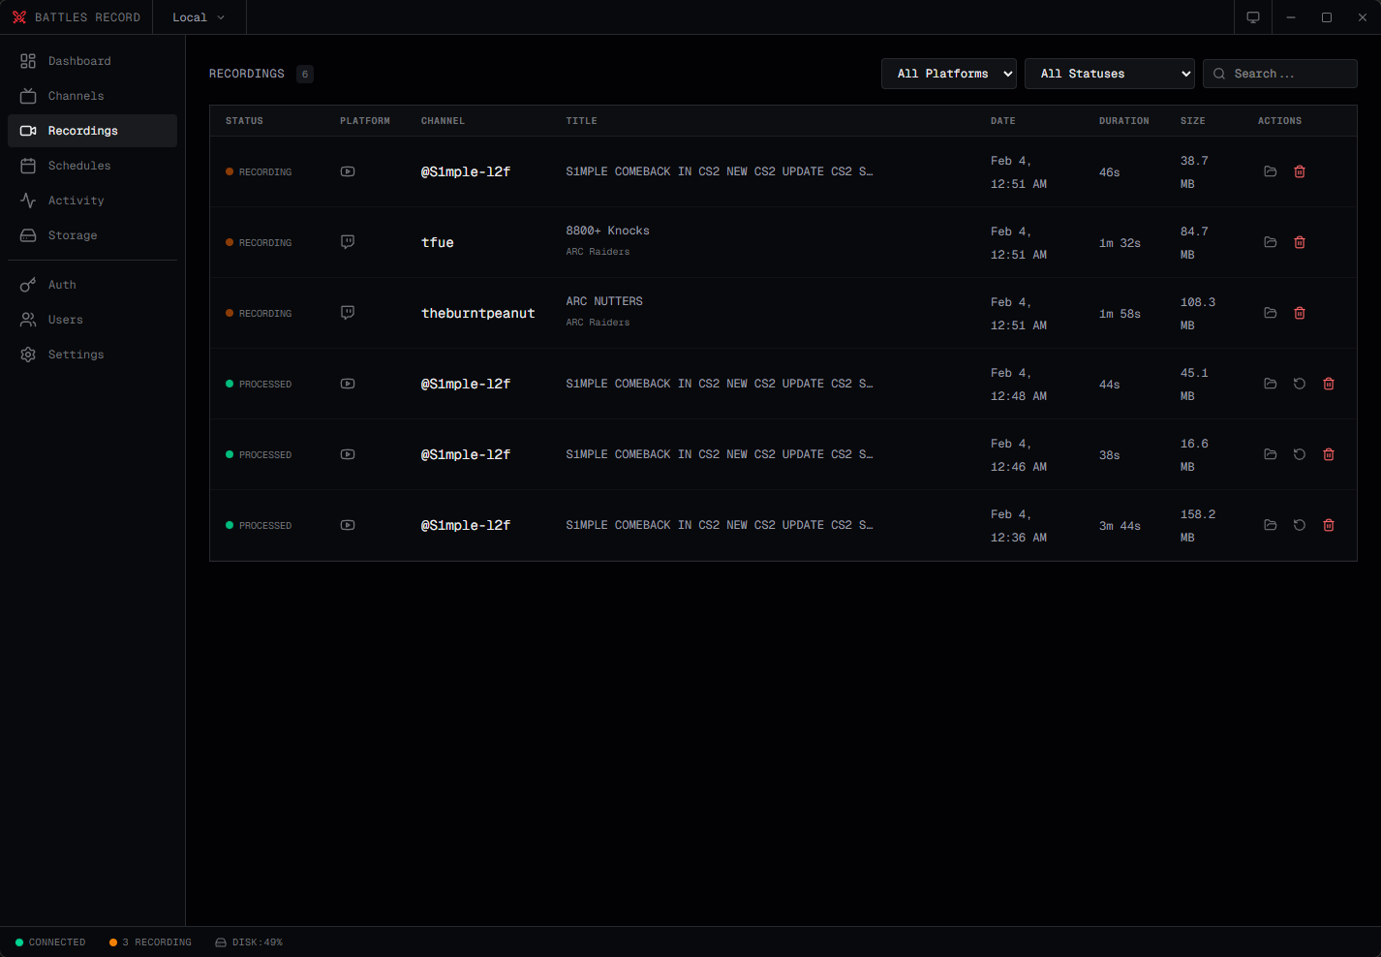This screenshot has width=1381, height=957.
Task: Click the Auth key icon in the sidebar
Action: [x=27, y=284]
